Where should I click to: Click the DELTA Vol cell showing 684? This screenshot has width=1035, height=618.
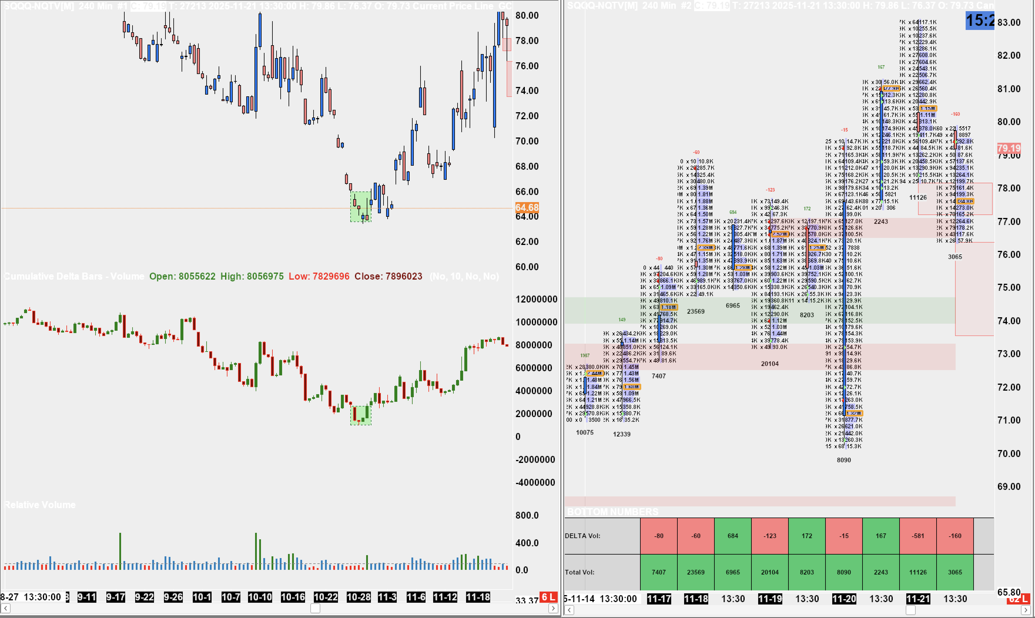pyautogui.click(x=733, y=536)
